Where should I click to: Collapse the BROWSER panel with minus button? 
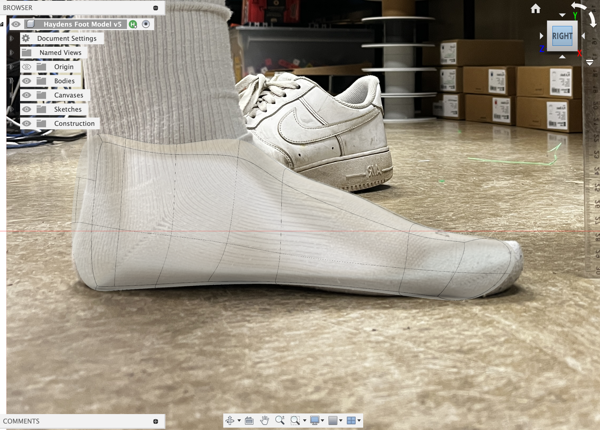[156, 8]
